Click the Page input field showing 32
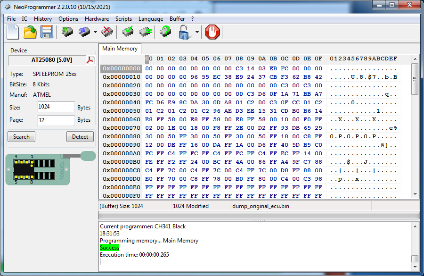 pyautogui.click(x=56, y=120)
